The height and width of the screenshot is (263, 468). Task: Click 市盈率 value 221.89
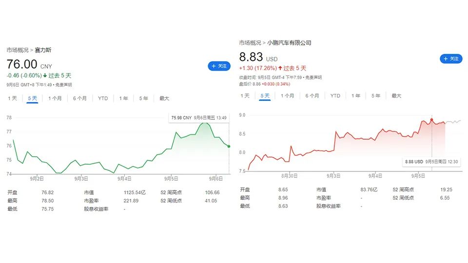(x=131, y=201)
